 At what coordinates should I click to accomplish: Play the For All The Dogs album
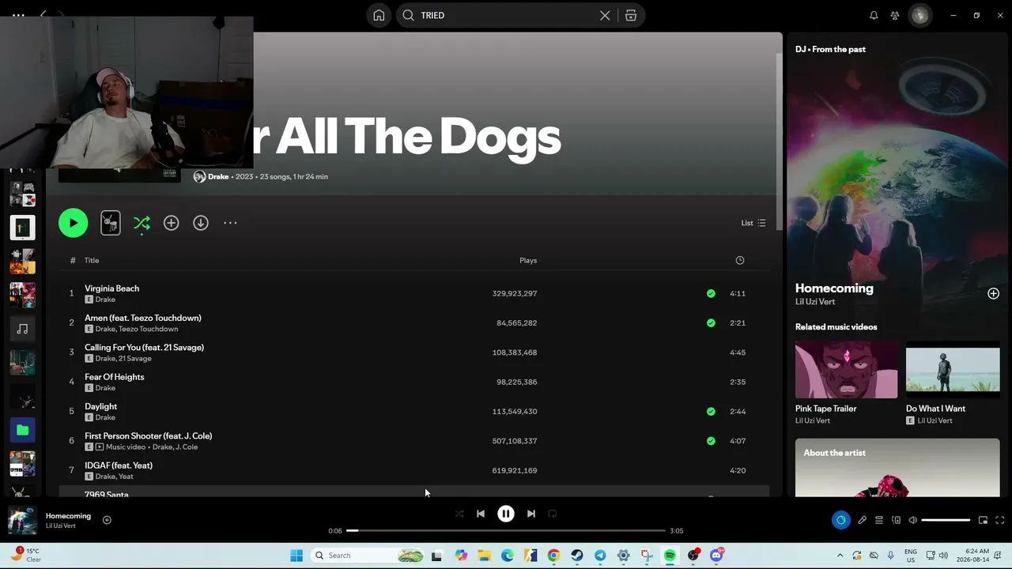pyautogui.click(x=73, y=223)
